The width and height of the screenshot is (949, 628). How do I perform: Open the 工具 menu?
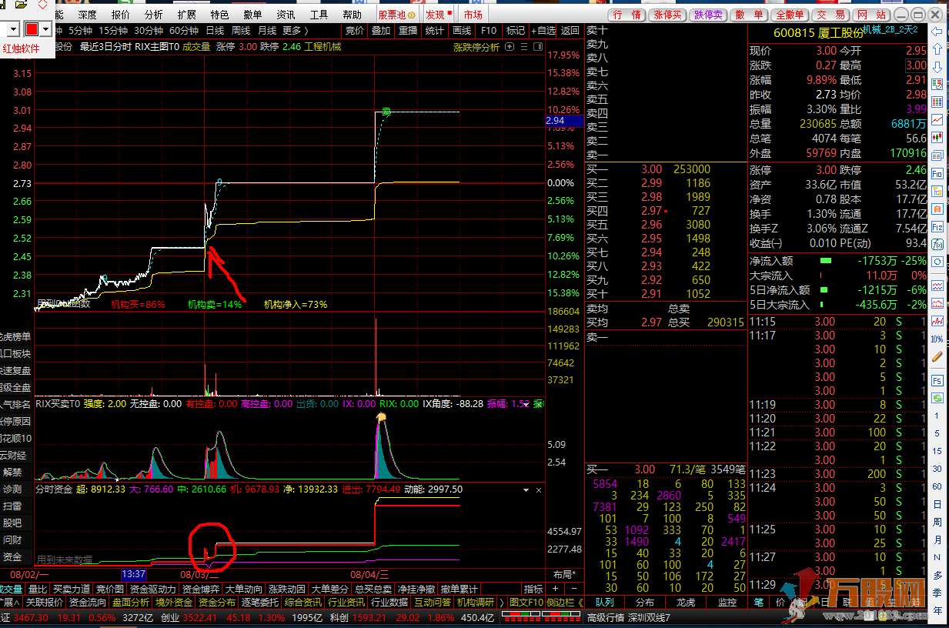coord(319,15)
